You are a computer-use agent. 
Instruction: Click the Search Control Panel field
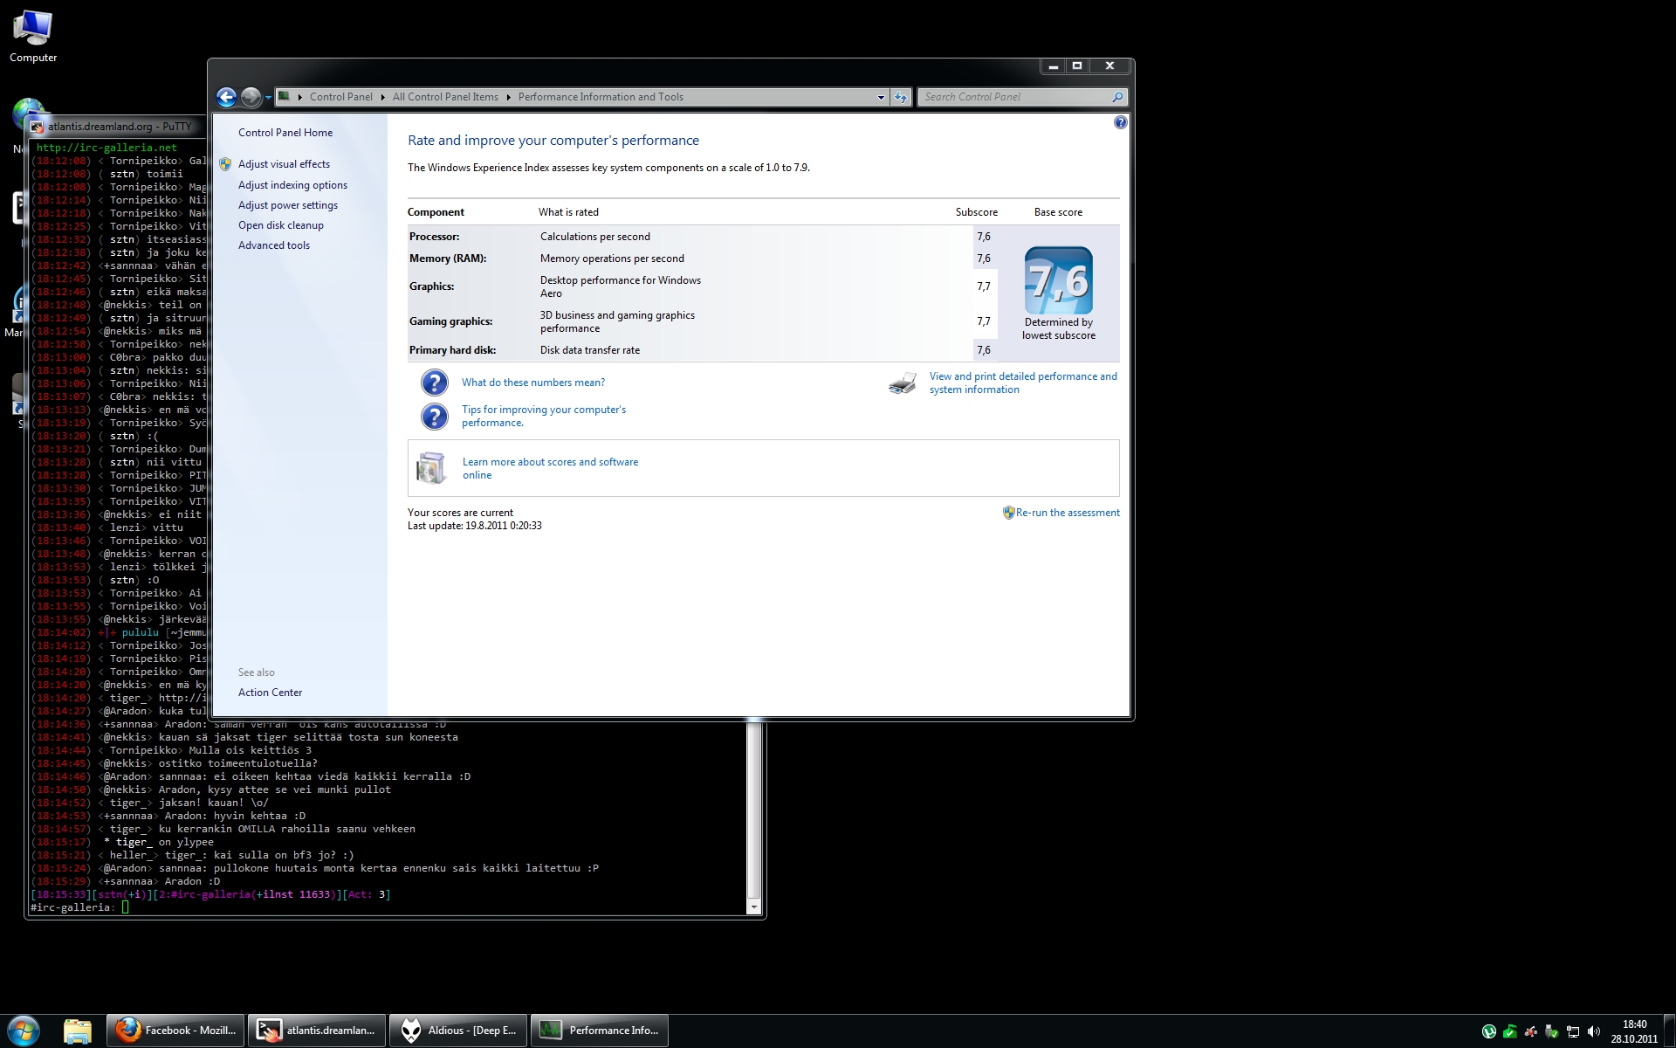(x=1013, y=97)
